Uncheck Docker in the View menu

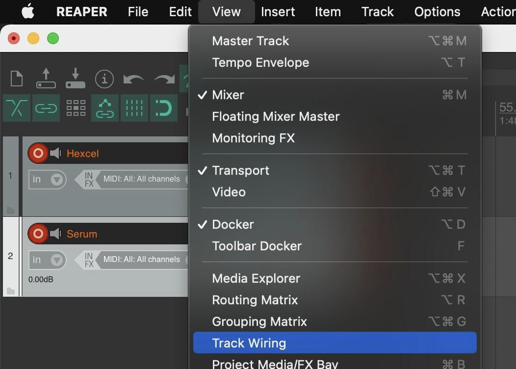(335, 225)
